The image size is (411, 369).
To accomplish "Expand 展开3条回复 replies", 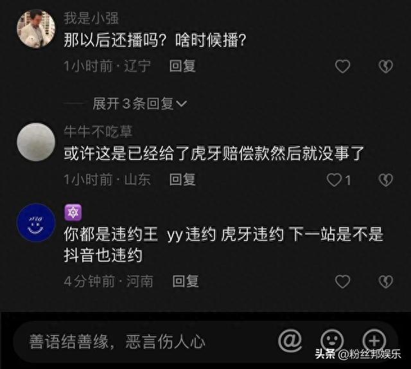I will click(140, 104).
